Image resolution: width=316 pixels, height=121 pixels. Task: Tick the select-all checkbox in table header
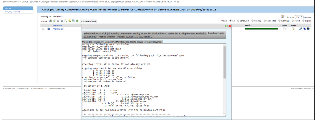click(x=43, y=25)
